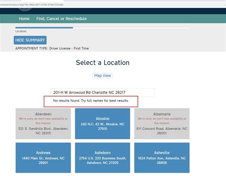Click 'No results found' message text
The image size is (226, 176).
click(x=91, y=101)
